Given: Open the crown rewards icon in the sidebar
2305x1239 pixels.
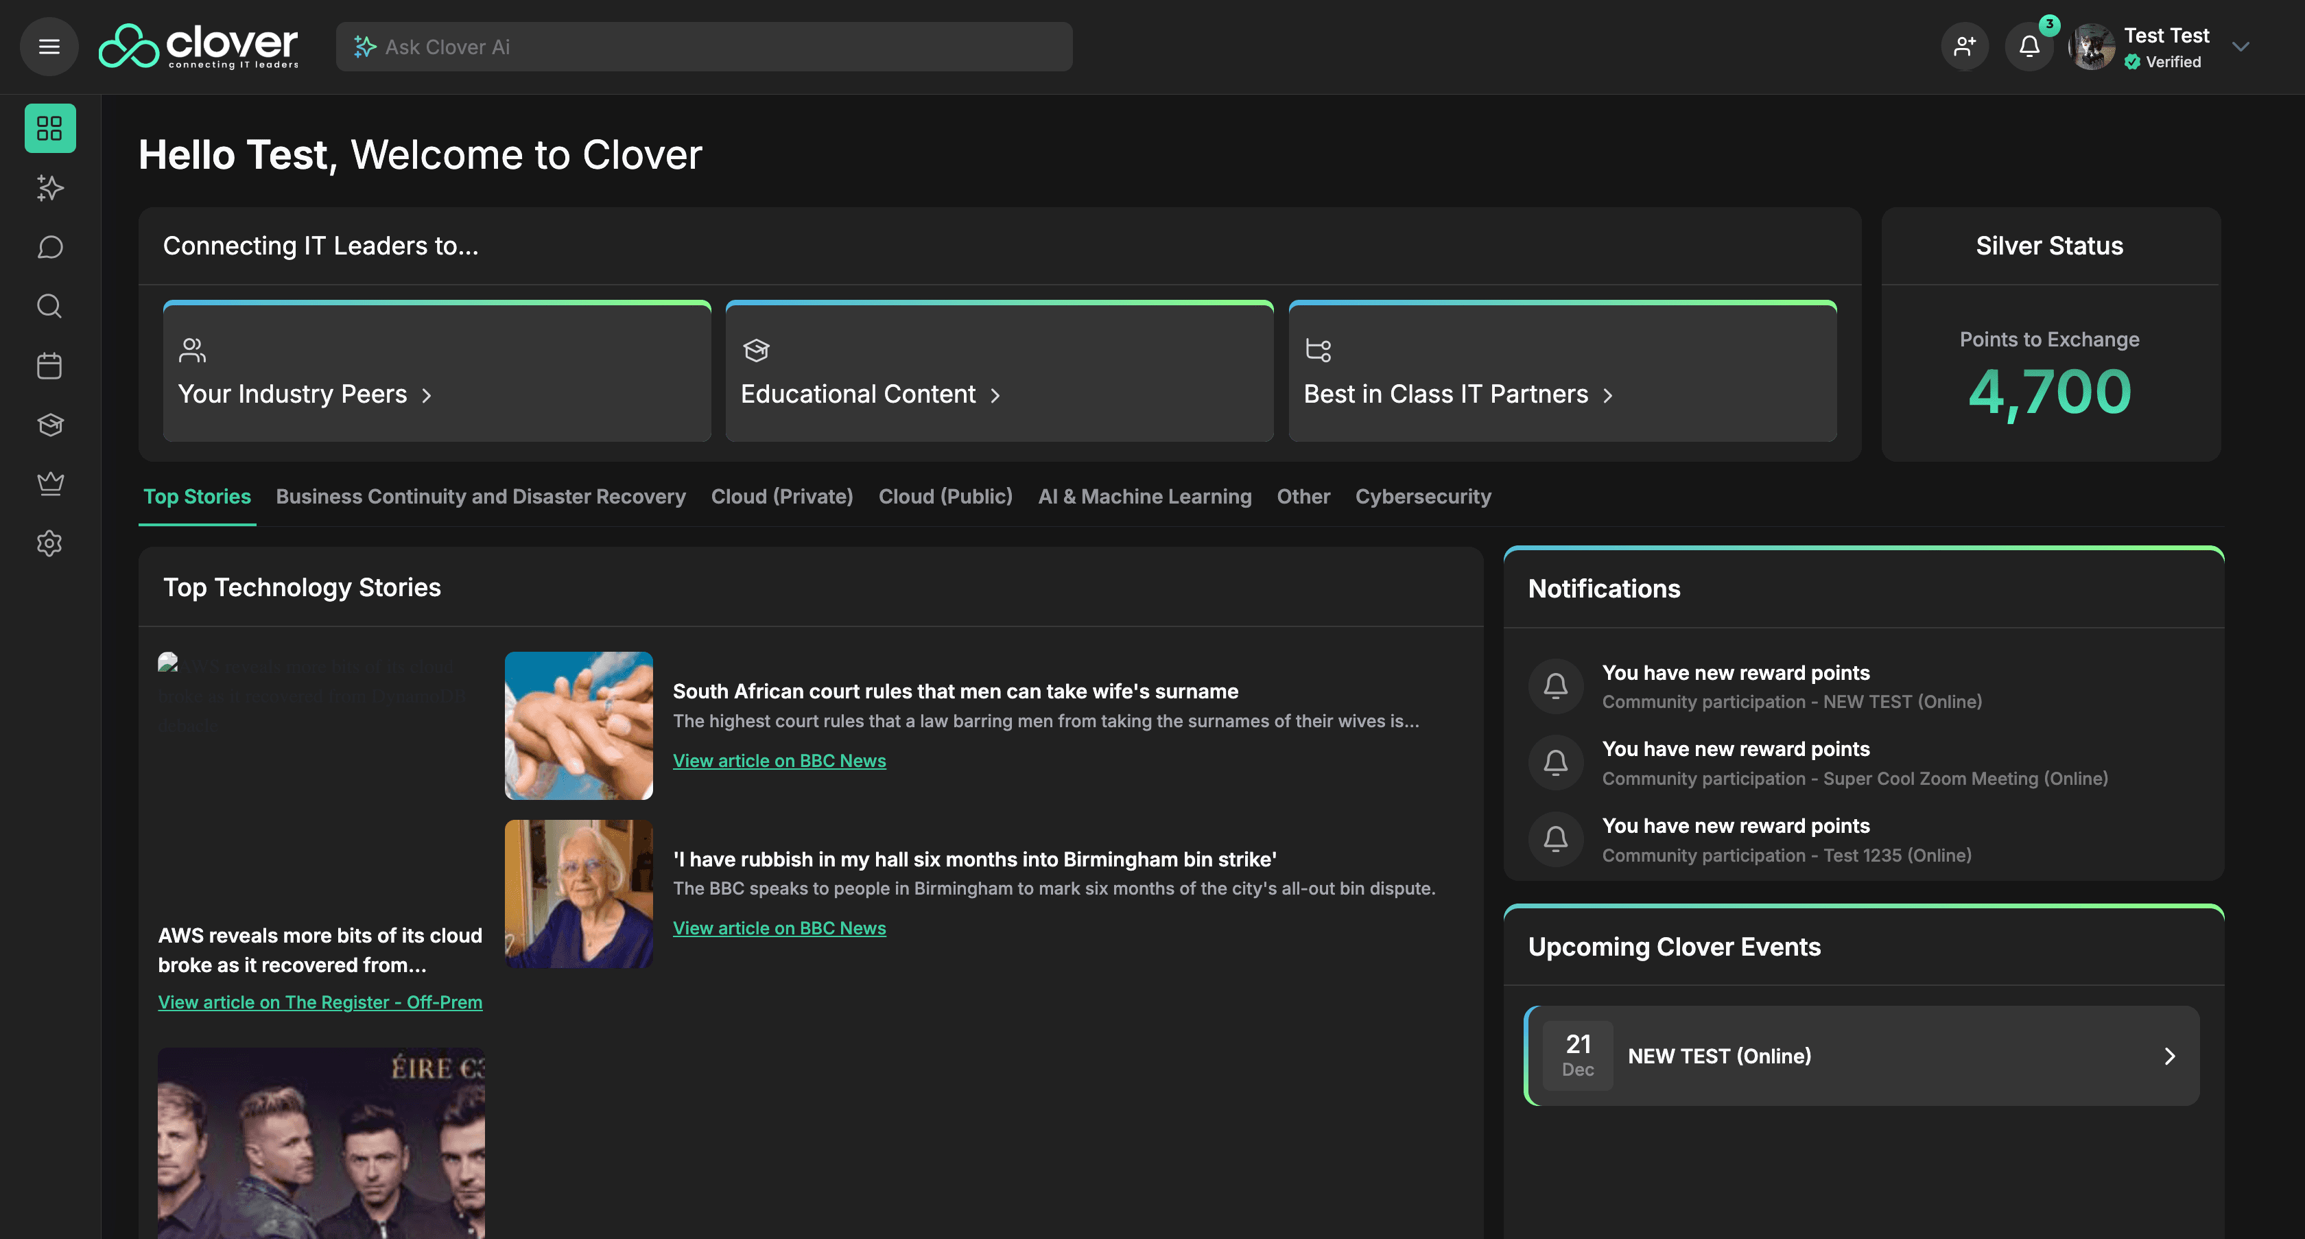Looking at the screenshot, I should (49, 483).
